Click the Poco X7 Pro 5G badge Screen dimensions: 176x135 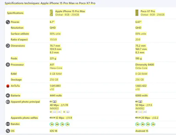tap(137, 124)
